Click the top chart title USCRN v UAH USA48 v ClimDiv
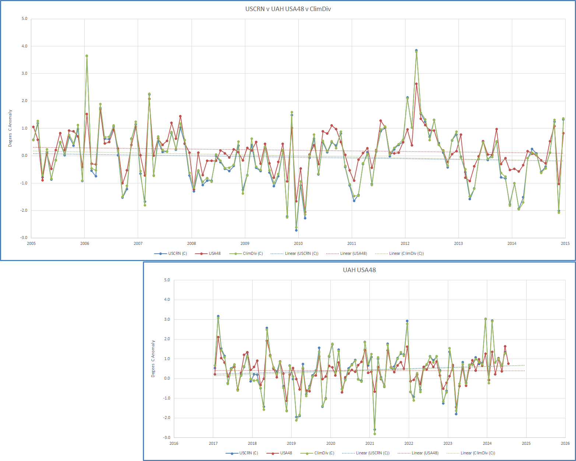This screenshot has height=461, width=576. coord(288,9)
